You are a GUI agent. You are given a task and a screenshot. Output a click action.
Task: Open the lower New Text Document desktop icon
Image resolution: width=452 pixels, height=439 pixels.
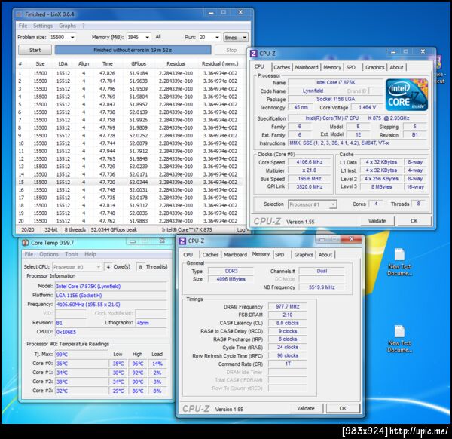(x=399, y=339)
